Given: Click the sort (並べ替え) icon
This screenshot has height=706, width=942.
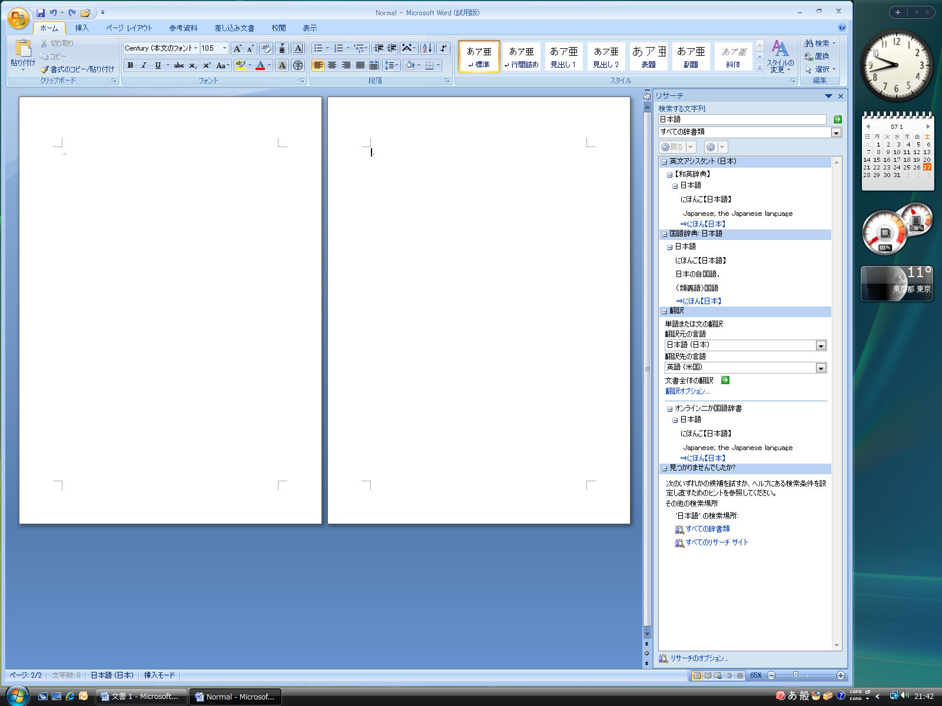Looking at the screenshot, I should tap(426, 48).
